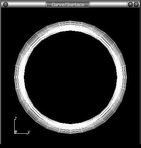The height and width of the screenshot is (148, 141).
Task: Pick the leftmost edge of the torus
Action: tap(19, 77)
